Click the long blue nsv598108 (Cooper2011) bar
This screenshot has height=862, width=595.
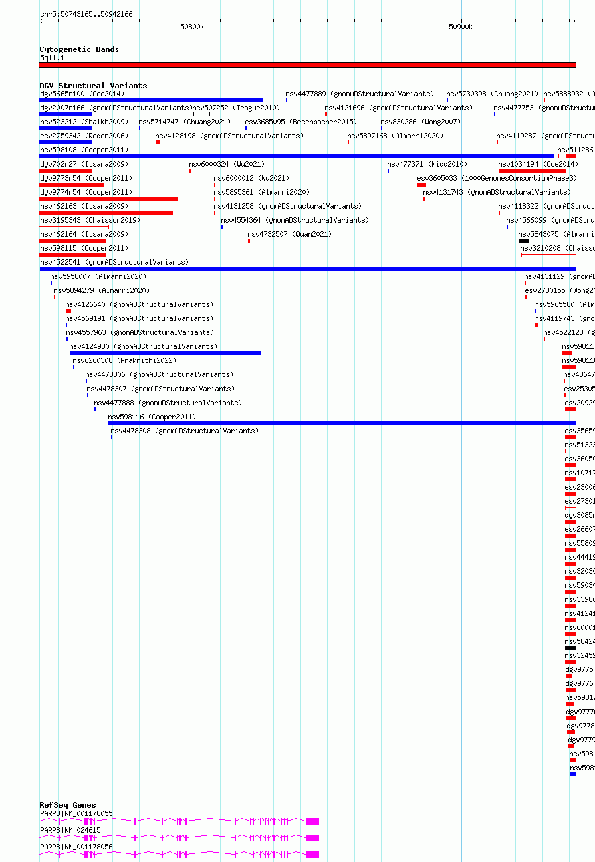(297, 156)
